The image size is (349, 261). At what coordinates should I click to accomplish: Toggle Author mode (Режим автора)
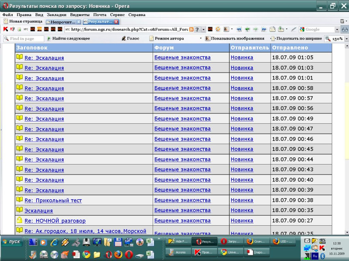169,39
